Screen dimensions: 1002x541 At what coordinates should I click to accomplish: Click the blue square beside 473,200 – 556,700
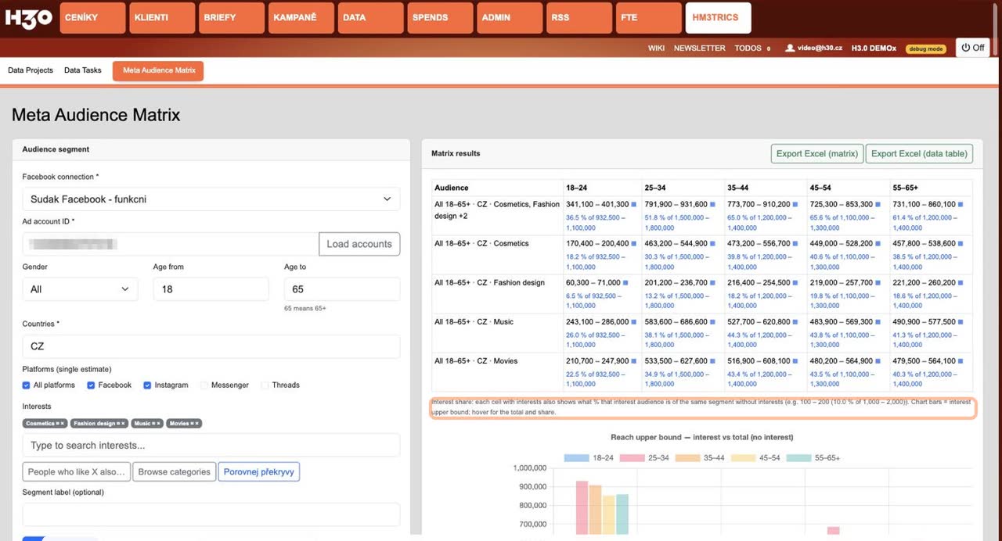[796, 244]
